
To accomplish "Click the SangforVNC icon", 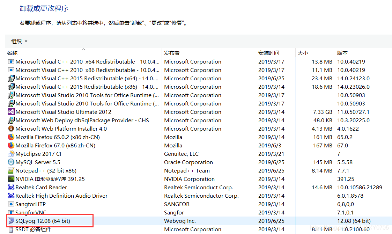I will click(11, 212).
